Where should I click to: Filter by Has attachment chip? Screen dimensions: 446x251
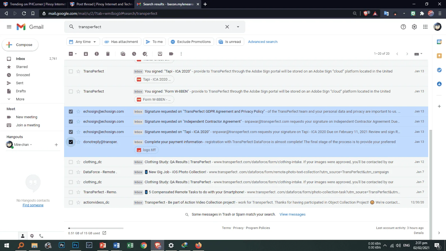(122, 42)
